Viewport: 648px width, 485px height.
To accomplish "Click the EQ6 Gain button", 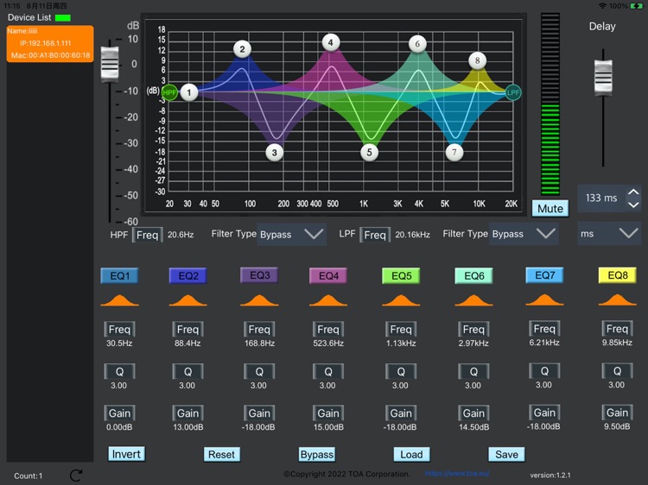I will coord(473,413).
